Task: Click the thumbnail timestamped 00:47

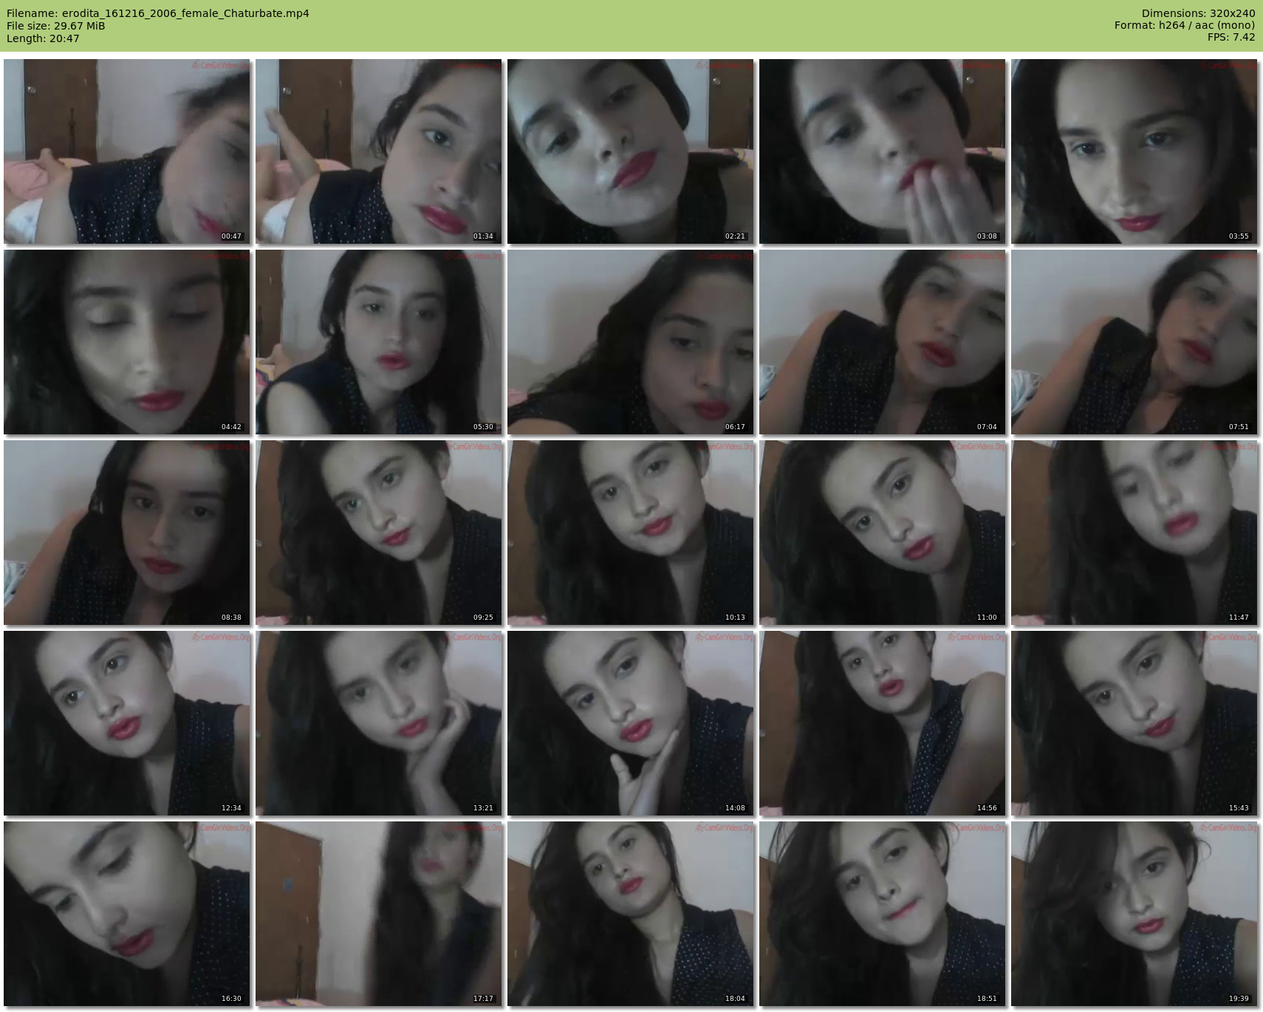Action: click(x=126, y=151)
